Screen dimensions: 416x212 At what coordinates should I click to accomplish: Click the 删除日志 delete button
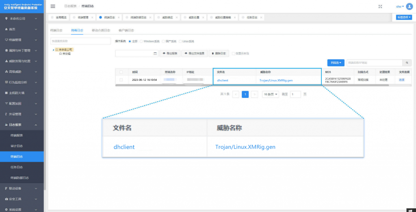[219, 53]
